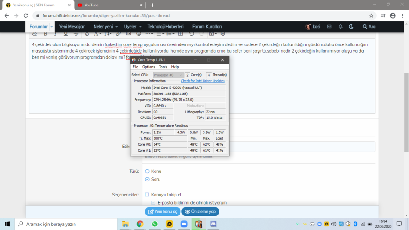This screenshot has width=409, height=230.
Task: Open the Chrome profile icon
Action: tap(393, 15)
